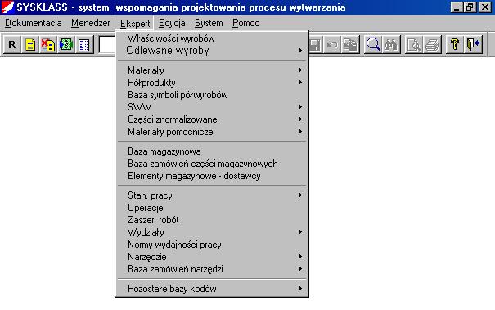495x310 pixels.
Task: Expand SWW submenu
Action: [x=212, y=107]
